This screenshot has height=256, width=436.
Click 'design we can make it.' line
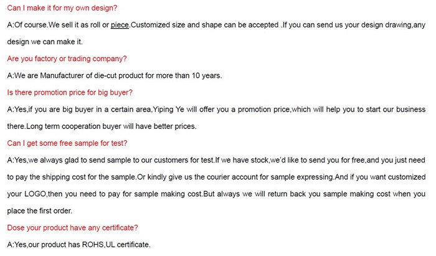coord(45,42)
